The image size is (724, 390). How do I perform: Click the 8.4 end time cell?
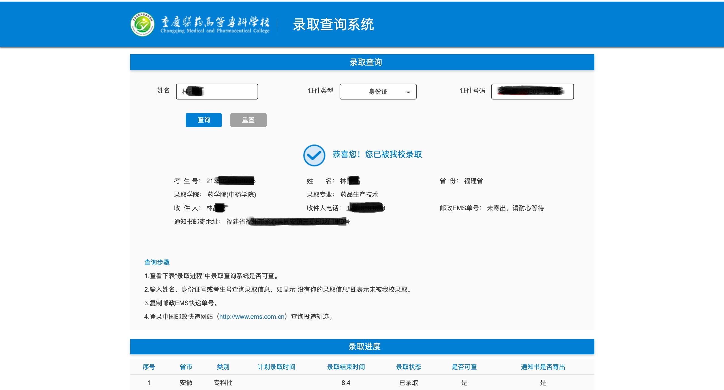click(346, 383)
